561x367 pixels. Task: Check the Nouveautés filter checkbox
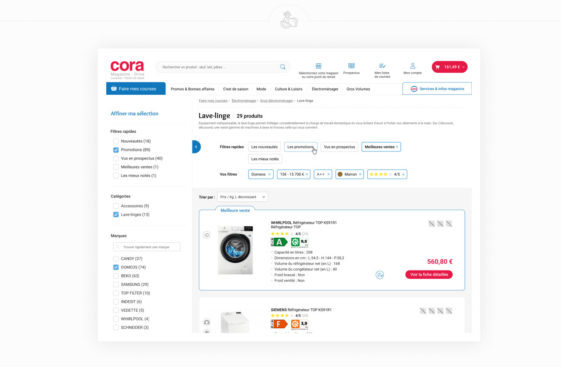(x=116, y=141)
